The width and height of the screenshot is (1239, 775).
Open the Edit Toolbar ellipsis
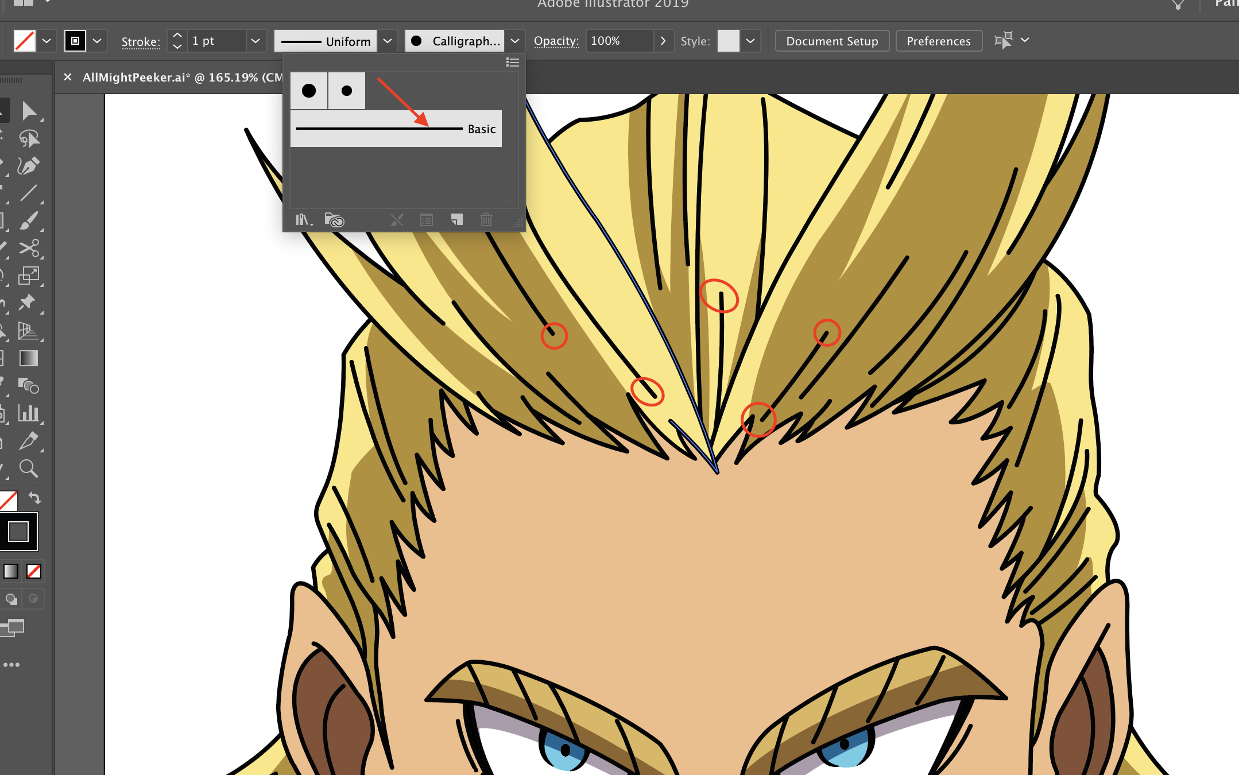[x=11, y=665]
